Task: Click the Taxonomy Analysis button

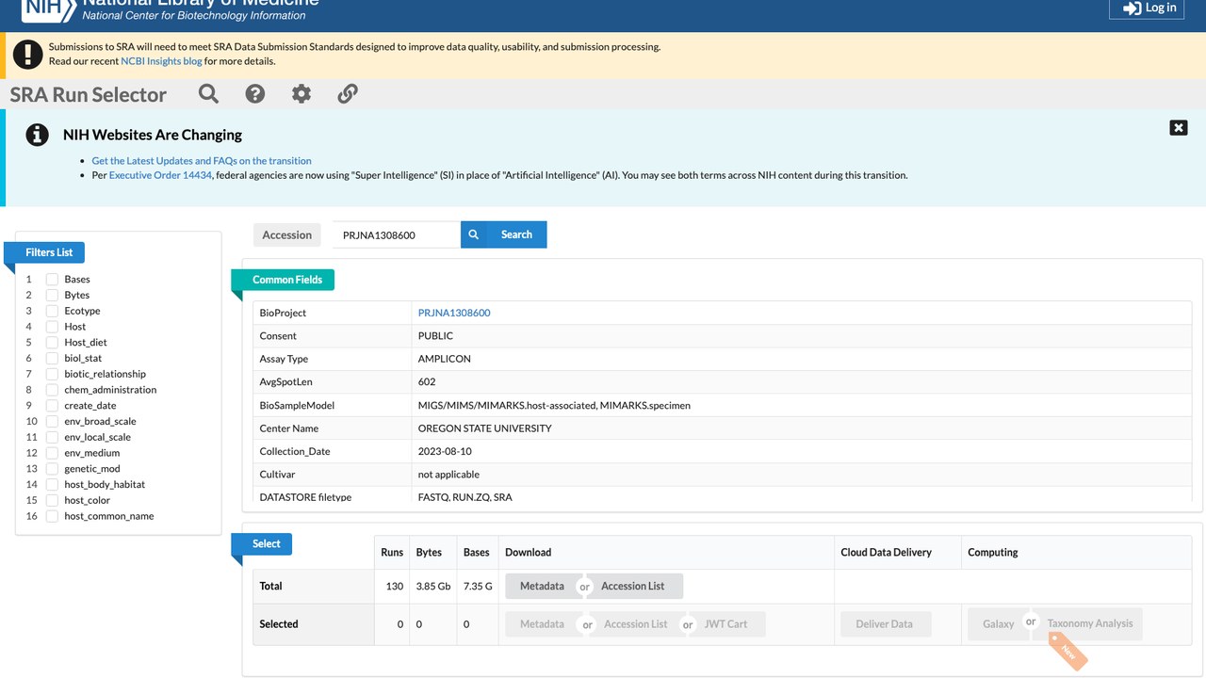Action: 1090,623
